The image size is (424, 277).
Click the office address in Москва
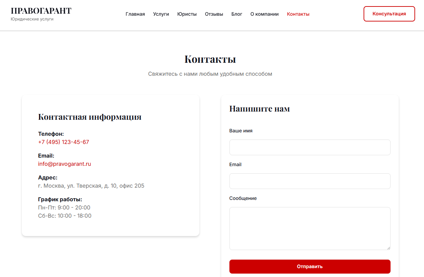point(91,186)
